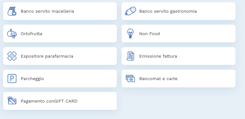
Task: Choose Espositore parafarmacia text
Action: 47,56
